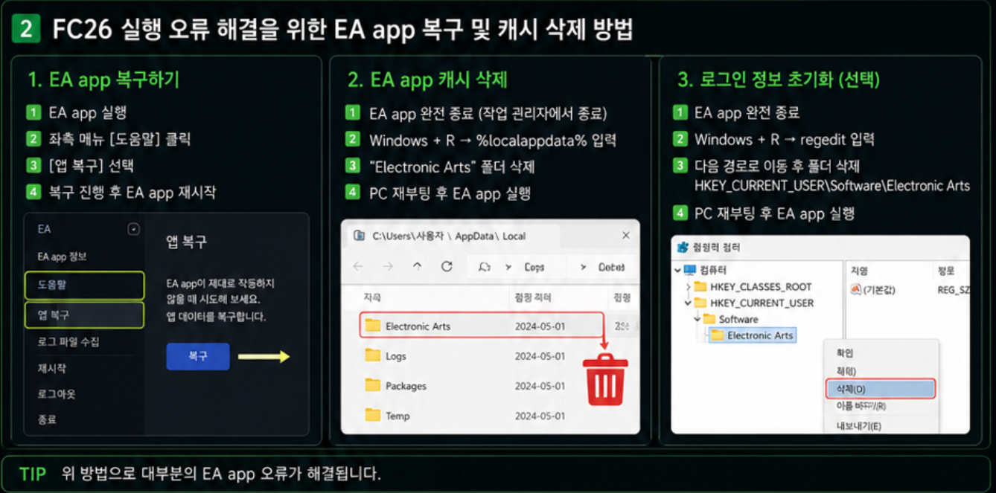Select Electronic Arts key in registry tree
This screenshot has height=493, width=996.
(753, 335)
